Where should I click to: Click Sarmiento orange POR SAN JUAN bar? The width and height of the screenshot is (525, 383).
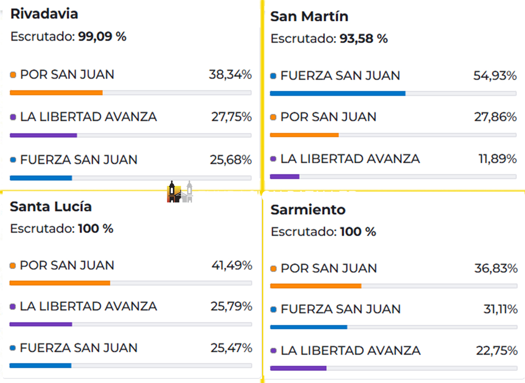[316, 286]
